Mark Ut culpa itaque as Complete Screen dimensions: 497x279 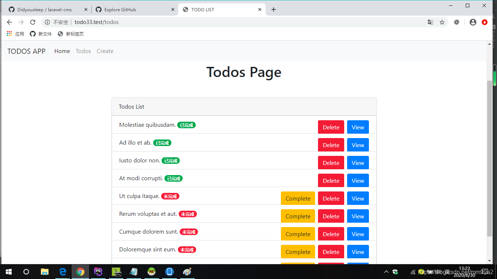[x=298, y=198]
